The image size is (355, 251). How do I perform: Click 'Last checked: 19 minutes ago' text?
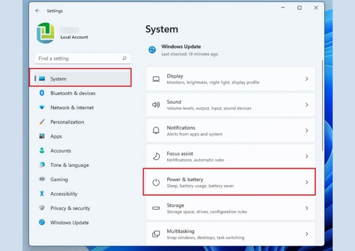190,54
